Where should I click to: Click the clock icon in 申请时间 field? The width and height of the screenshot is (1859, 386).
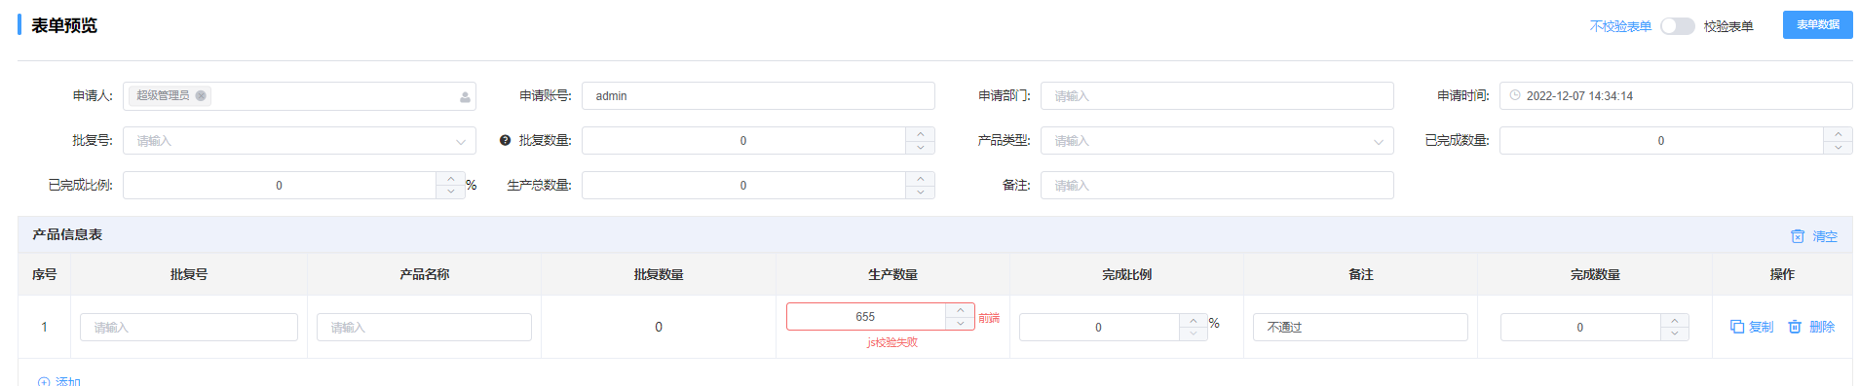tap(1515, 95)
